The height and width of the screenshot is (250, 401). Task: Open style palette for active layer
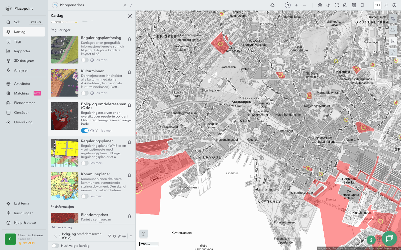[115, 236]
